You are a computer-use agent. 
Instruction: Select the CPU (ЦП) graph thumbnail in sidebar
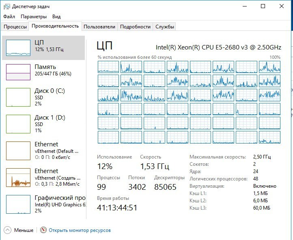pos(18,47)
